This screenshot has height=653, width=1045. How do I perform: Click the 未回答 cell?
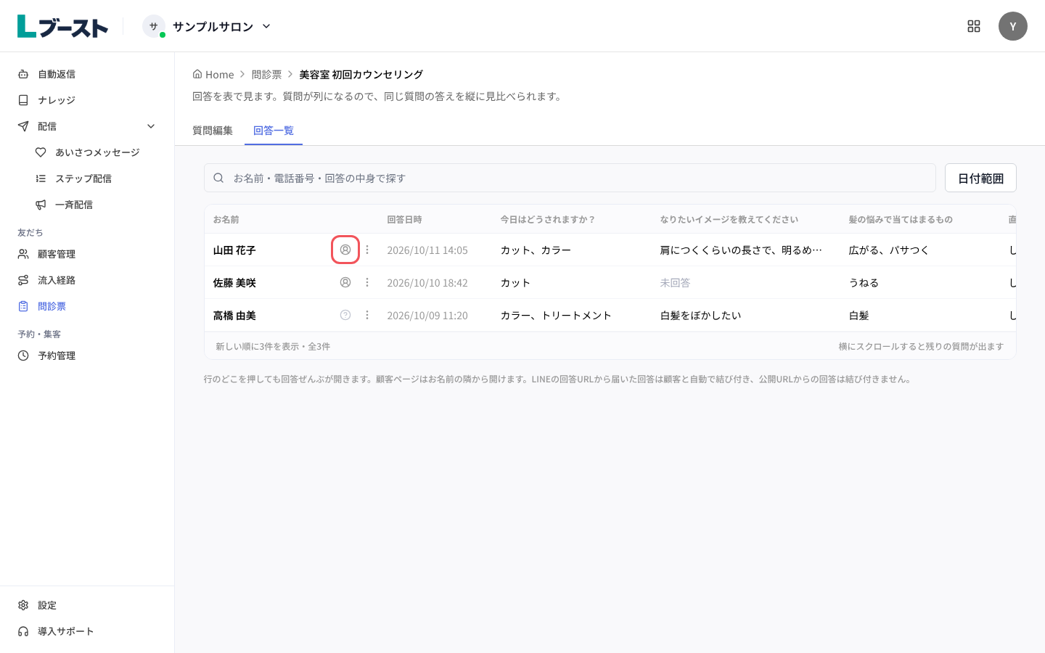tap(675, 283)
